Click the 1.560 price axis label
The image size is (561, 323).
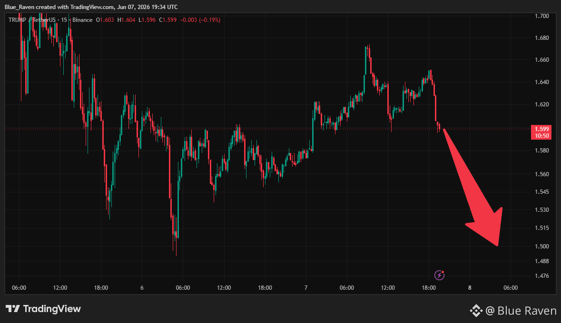click(541, 174)
